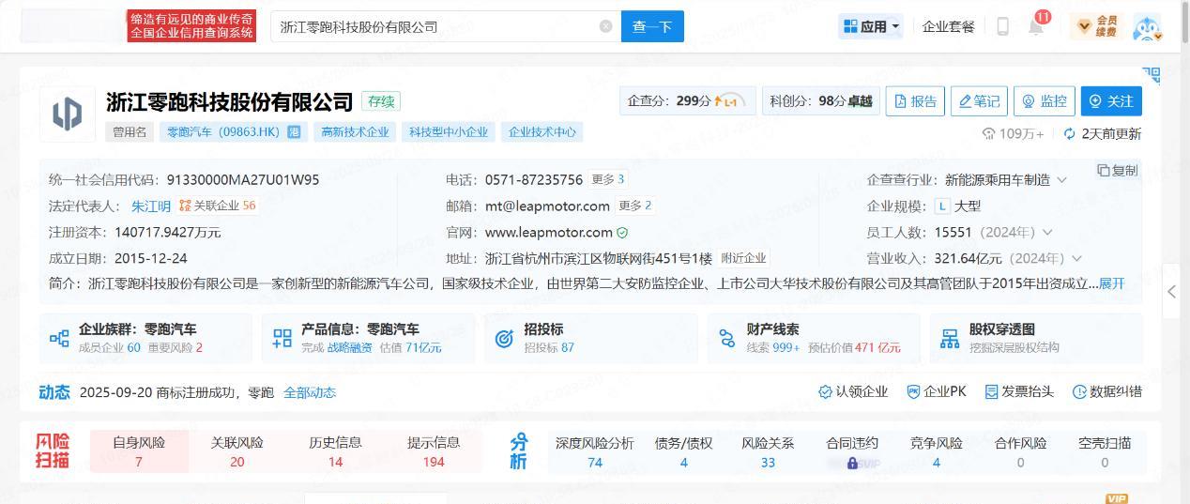Image resolution: width=1190 pixels, height=504 pixels.
Task: Click the 企业技术中心 tag
Action: tap(542, 132)
